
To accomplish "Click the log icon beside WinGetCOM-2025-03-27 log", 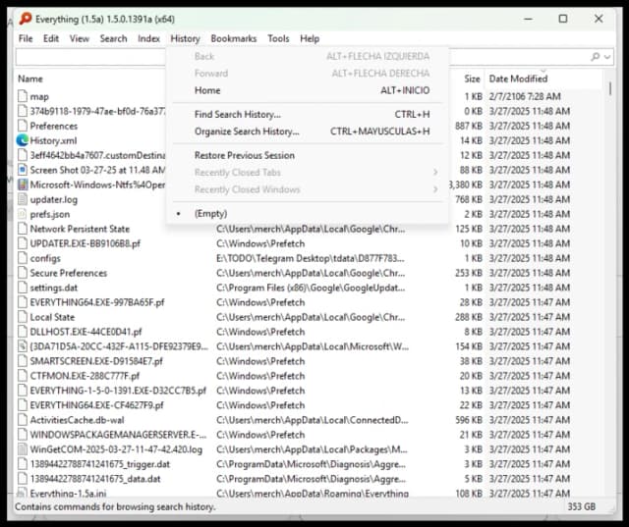I will click(23, 449).
